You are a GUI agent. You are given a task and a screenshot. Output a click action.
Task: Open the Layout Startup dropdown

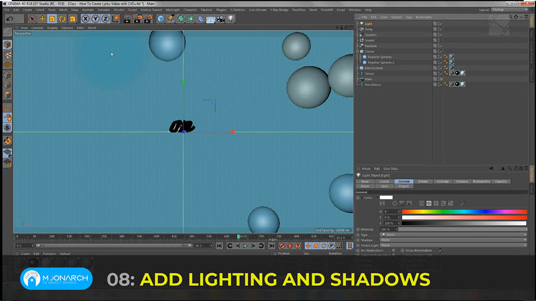[510, 10]
